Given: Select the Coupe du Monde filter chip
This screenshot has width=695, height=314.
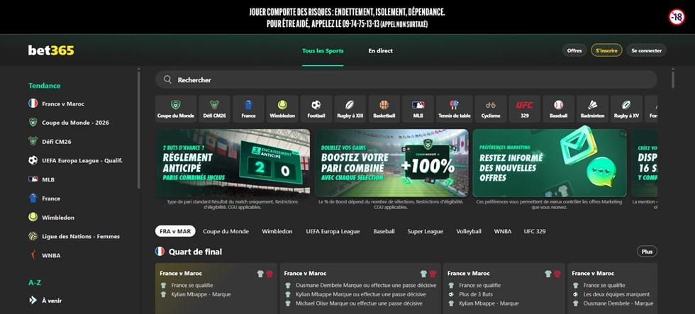Looking at the screenshot, I should (226, 231).
